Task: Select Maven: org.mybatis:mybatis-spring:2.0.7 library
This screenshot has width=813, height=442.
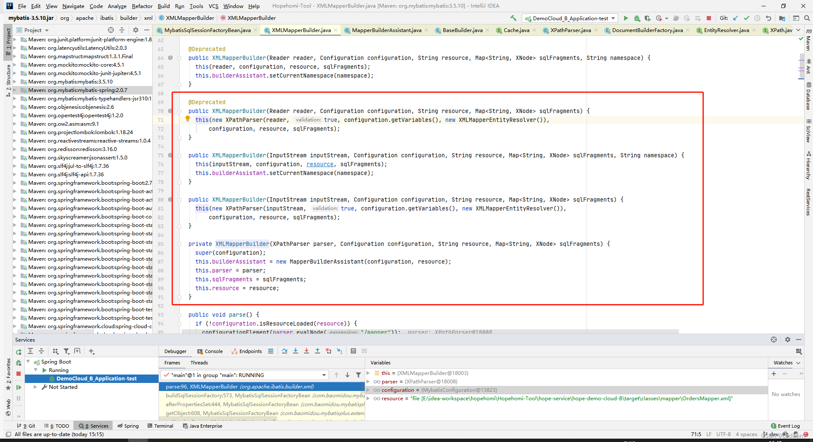Action: click(x=83, y=90)
